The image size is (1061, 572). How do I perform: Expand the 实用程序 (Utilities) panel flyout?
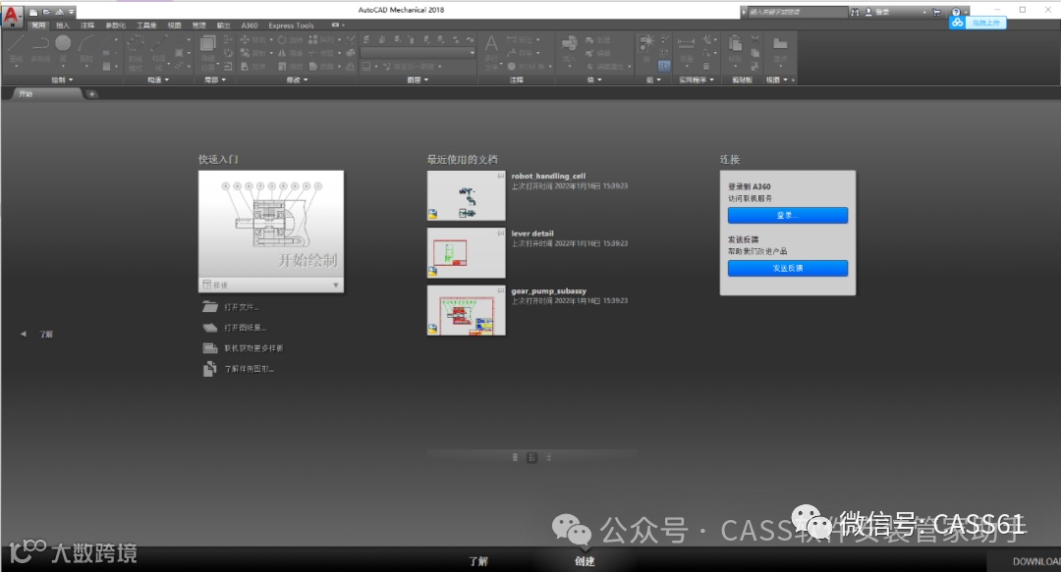(697, 79)
